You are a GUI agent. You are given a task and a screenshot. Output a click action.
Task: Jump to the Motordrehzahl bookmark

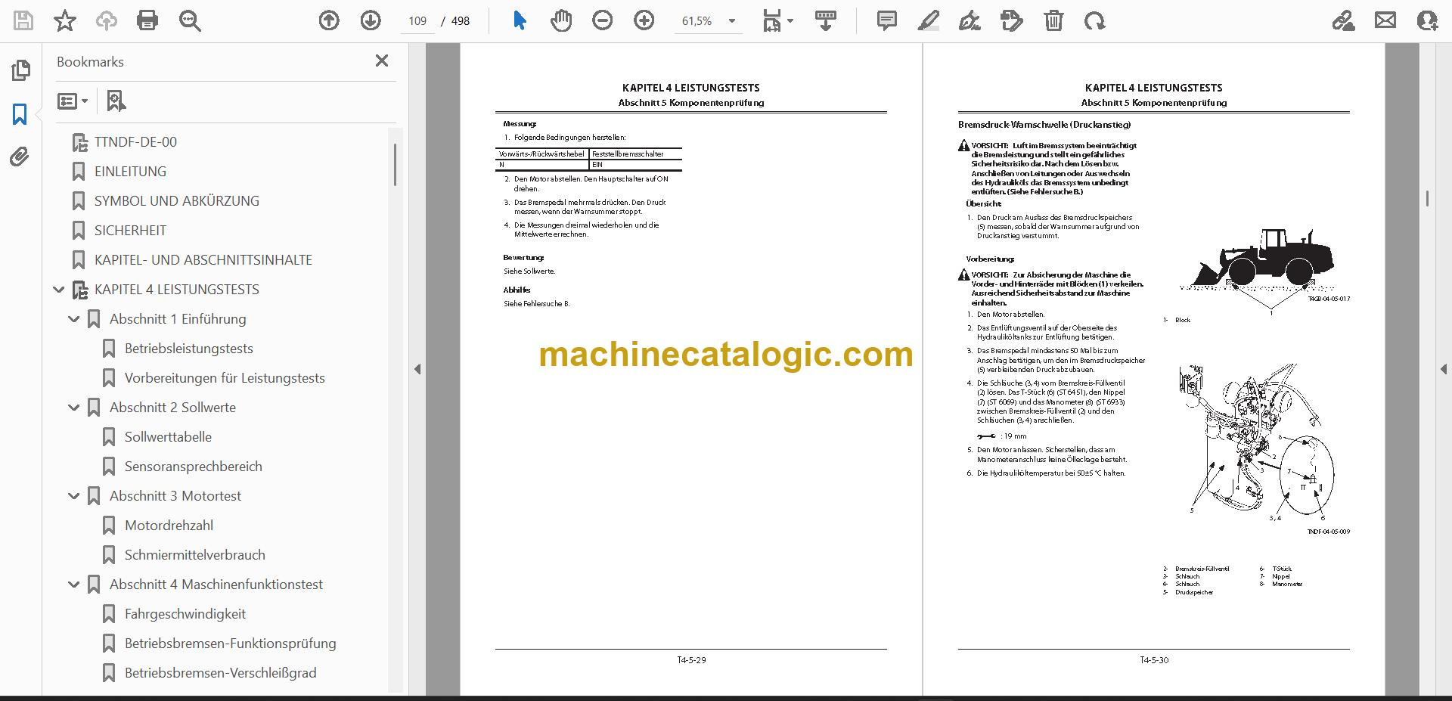(169, 526)
